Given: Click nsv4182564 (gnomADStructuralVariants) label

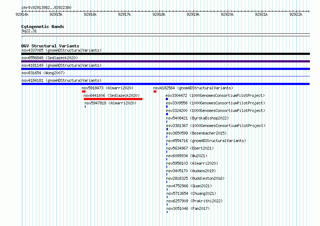Looking at the screenshot, I should [193, 88].
